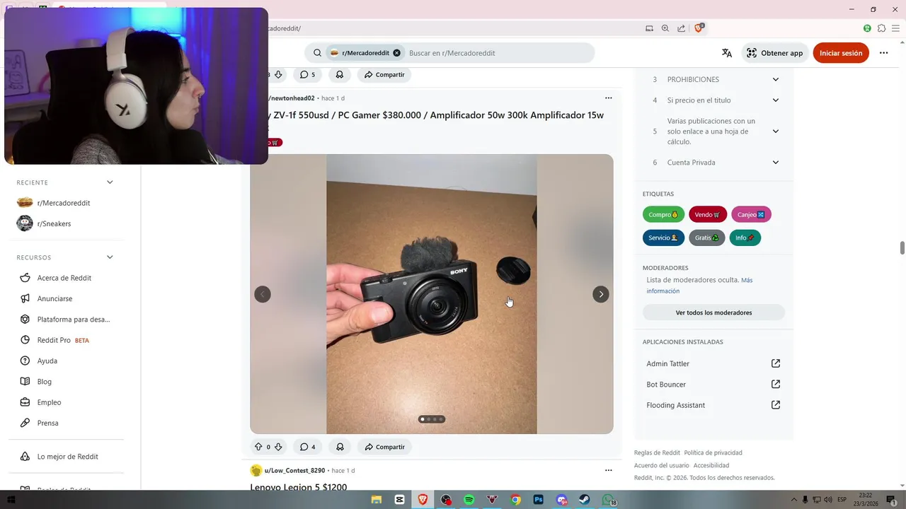Give award on the post with 4 comments

[340, 447]
